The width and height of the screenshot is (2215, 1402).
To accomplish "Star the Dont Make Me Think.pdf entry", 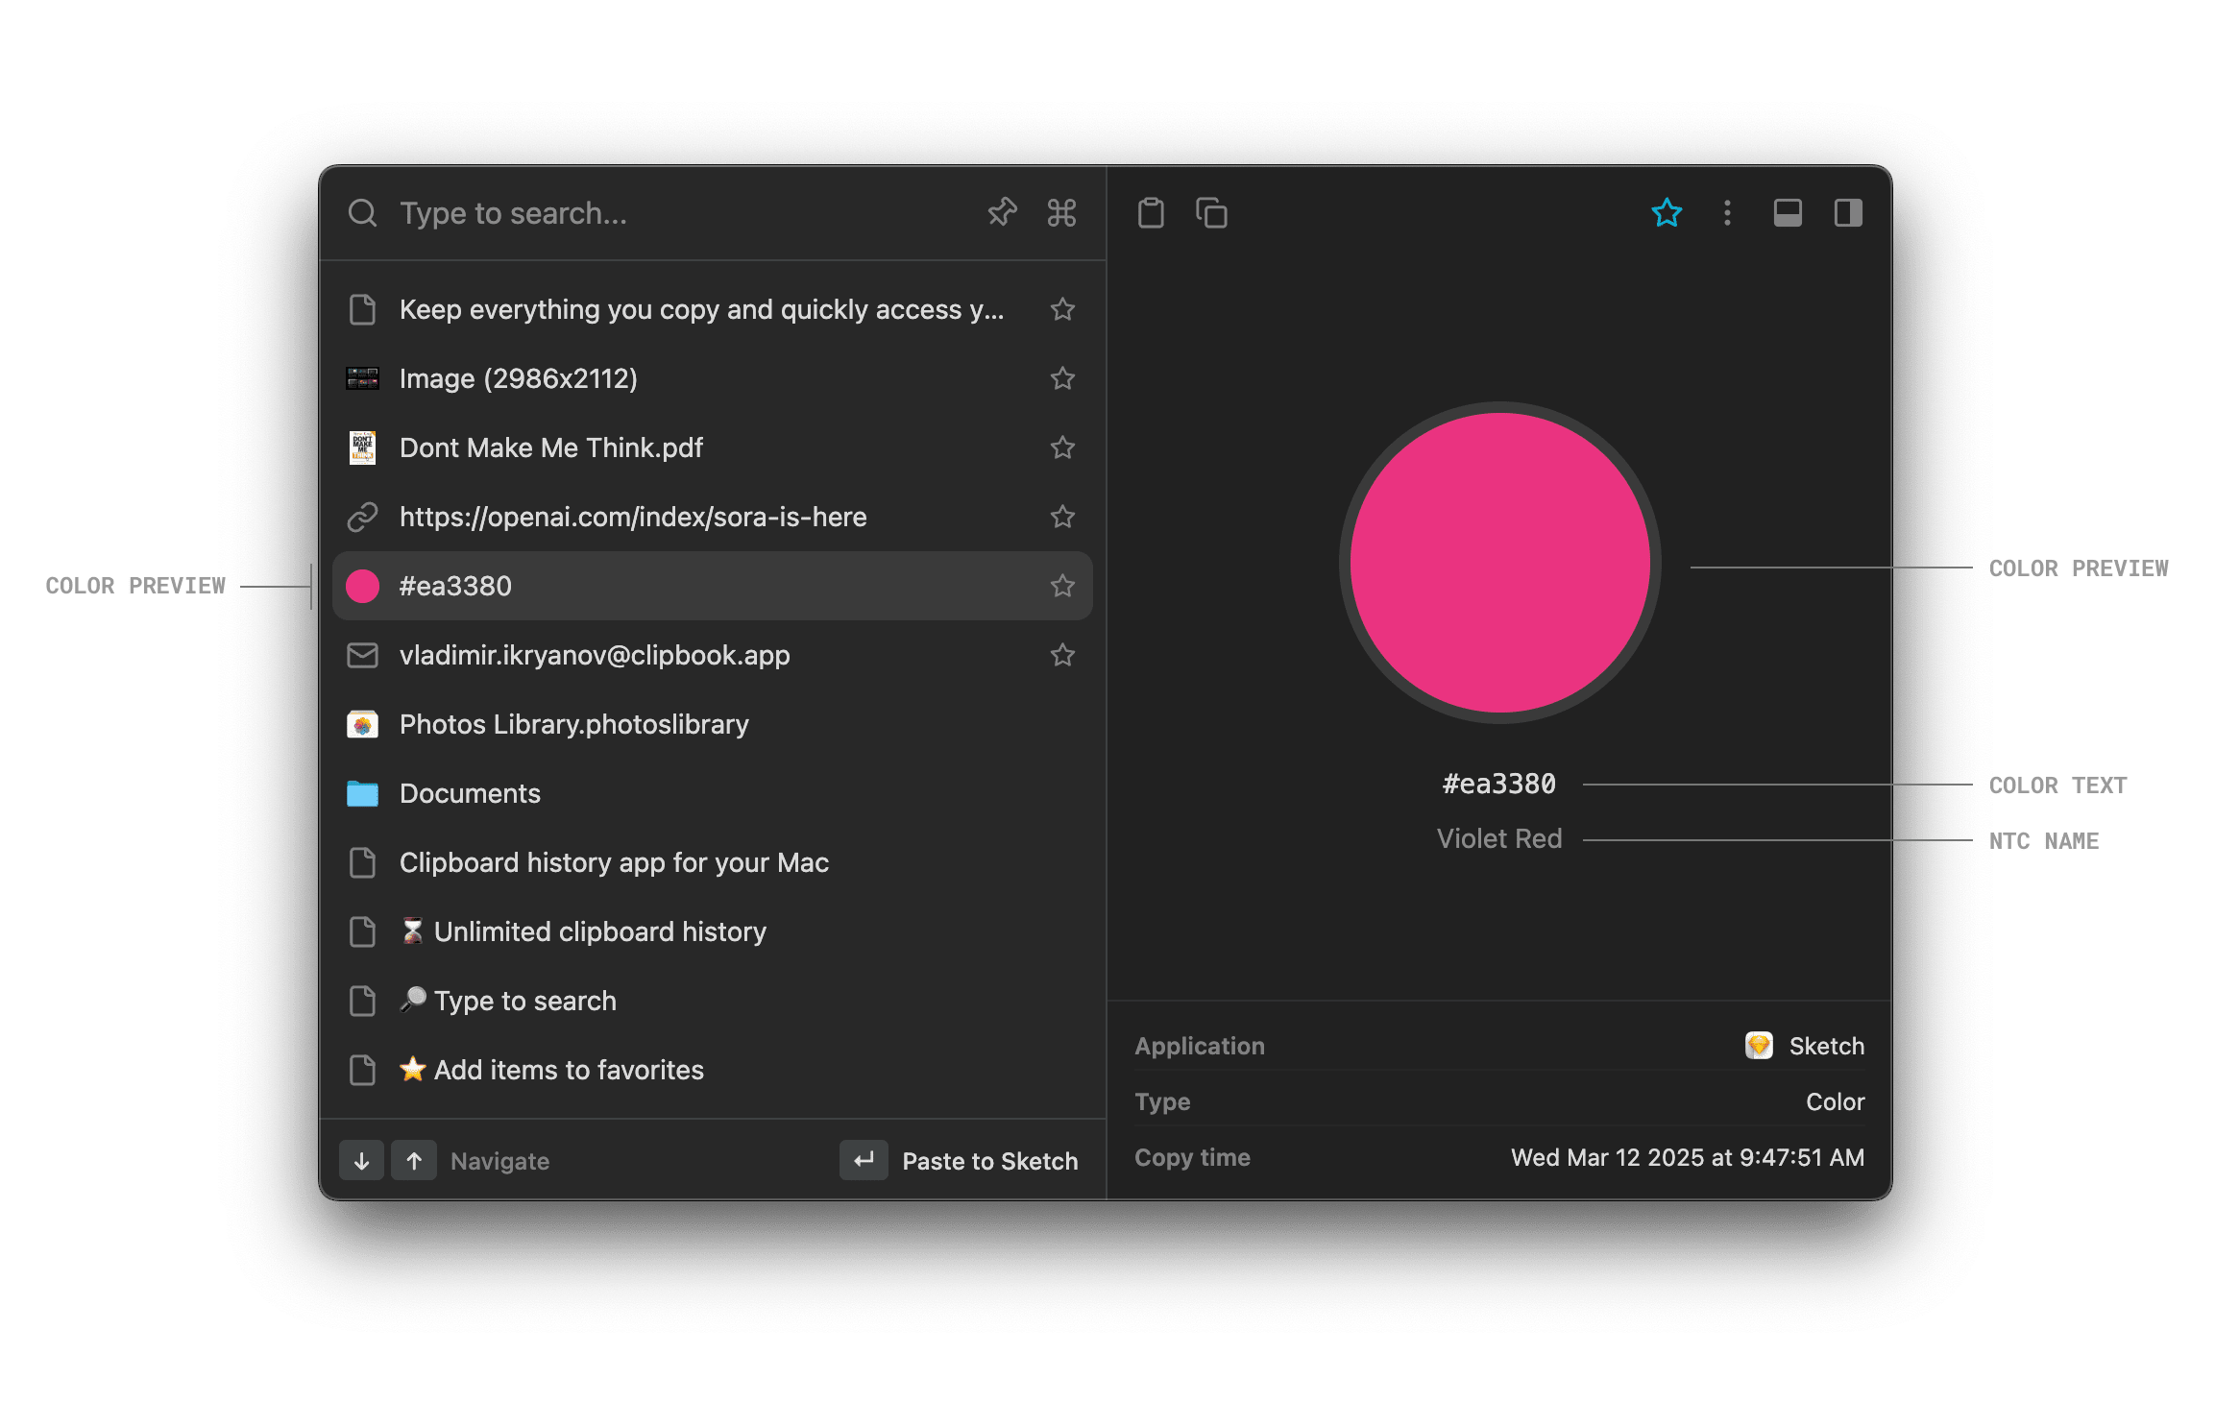I will 1062,447.
